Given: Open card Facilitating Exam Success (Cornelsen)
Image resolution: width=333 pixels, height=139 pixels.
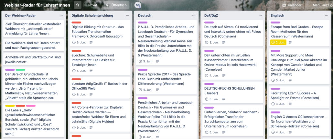Looking at the screenshot, I should (x=299, y=97).
